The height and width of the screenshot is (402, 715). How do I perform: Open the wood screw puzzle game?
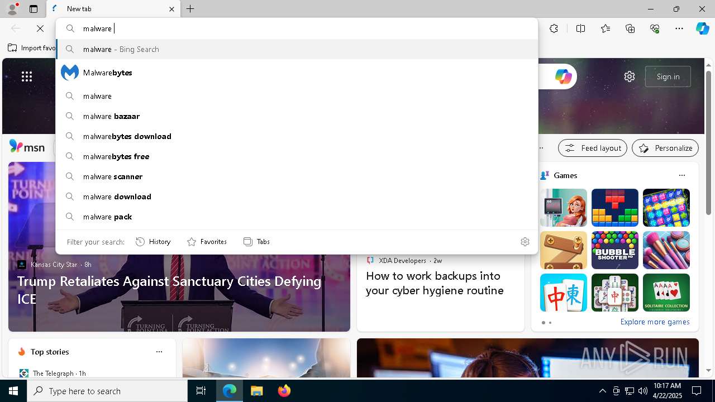point(564,250)
